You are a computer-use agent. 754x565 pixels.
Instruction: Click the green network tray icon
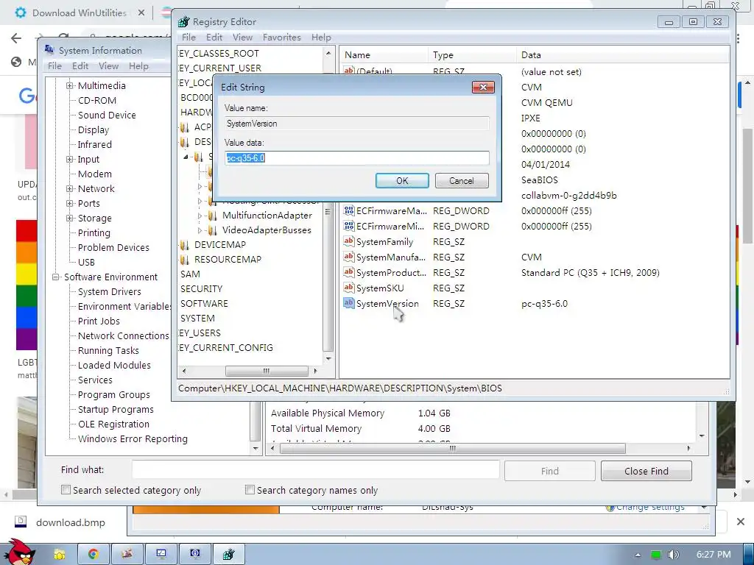point(656,555)
